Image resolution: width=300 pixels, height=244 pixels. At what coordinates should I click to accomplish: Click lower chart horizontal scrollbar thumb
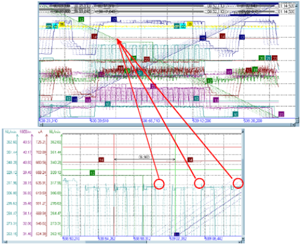point(116,242)
